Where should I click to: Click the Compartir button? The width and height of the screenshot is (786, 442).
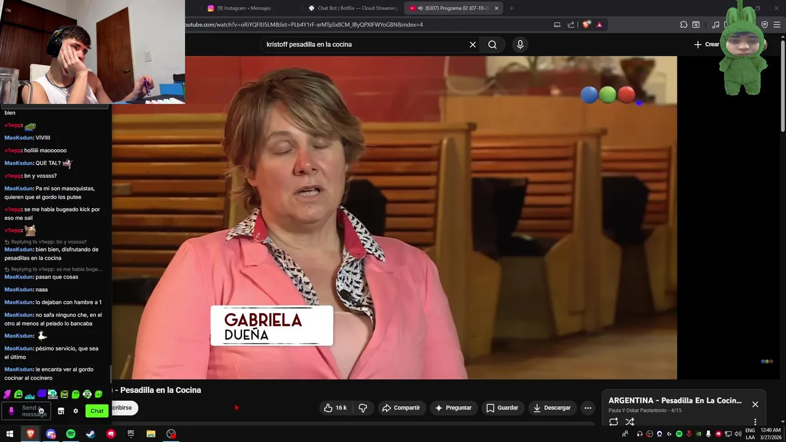pyautogui.click(x=401, y=408)
